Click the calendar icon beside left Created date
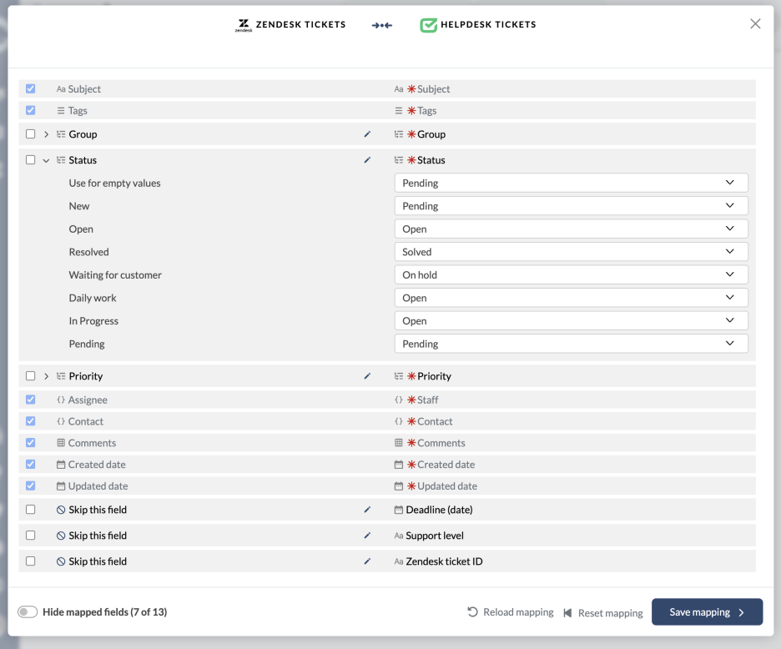The width and height of the screenshot is (781, 649). [61, 464]
